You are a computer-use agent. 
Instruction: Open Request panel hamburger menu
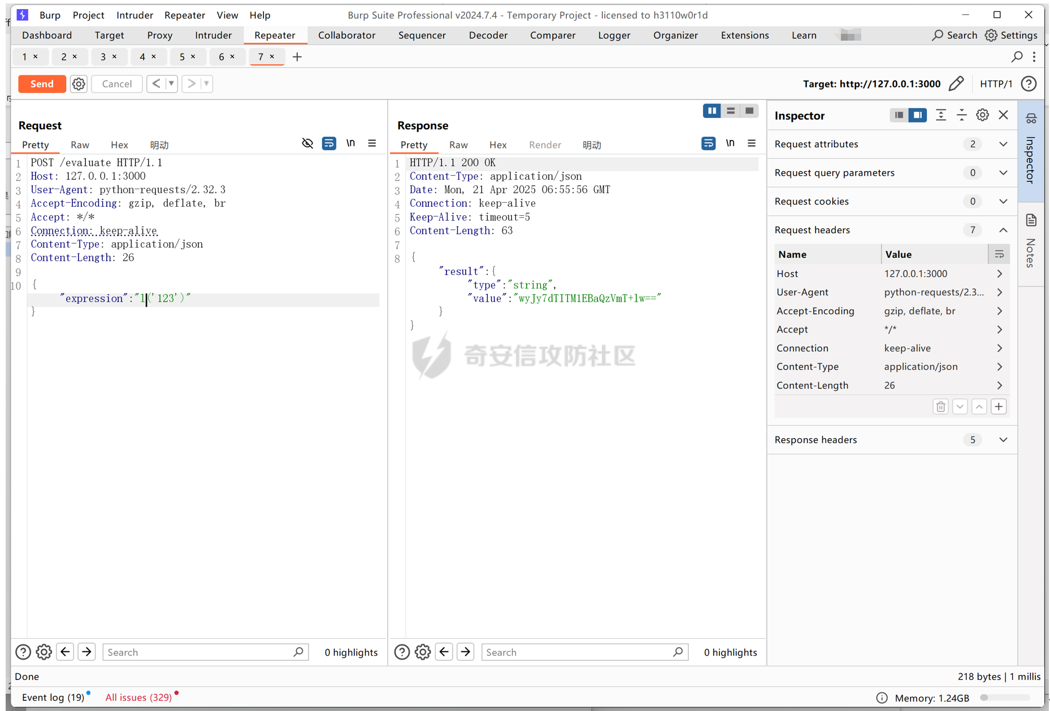click(372, 143)
